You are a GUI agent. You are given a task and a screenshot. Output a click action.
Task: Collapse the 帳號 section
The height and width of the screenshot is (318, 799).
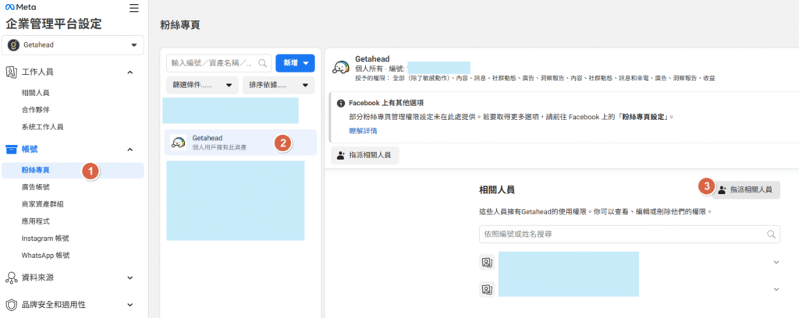point(130,149)
